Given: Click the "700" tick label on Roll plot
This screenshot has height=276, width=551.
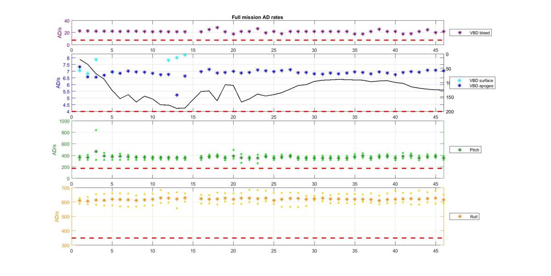Looking at the screenshot, I should pos(65,188).
